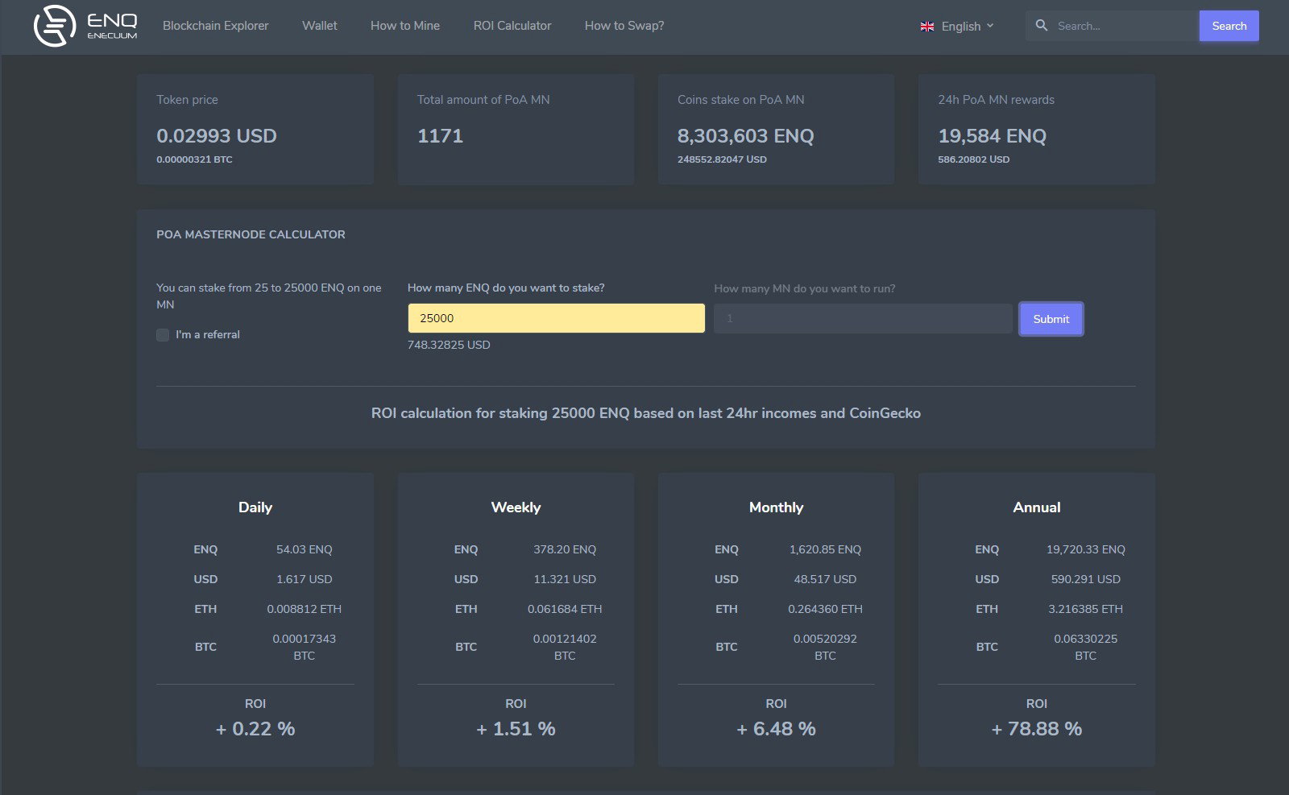The image size is (1289, 795).
Task: Click the Token price card
Action: [255, 129]
